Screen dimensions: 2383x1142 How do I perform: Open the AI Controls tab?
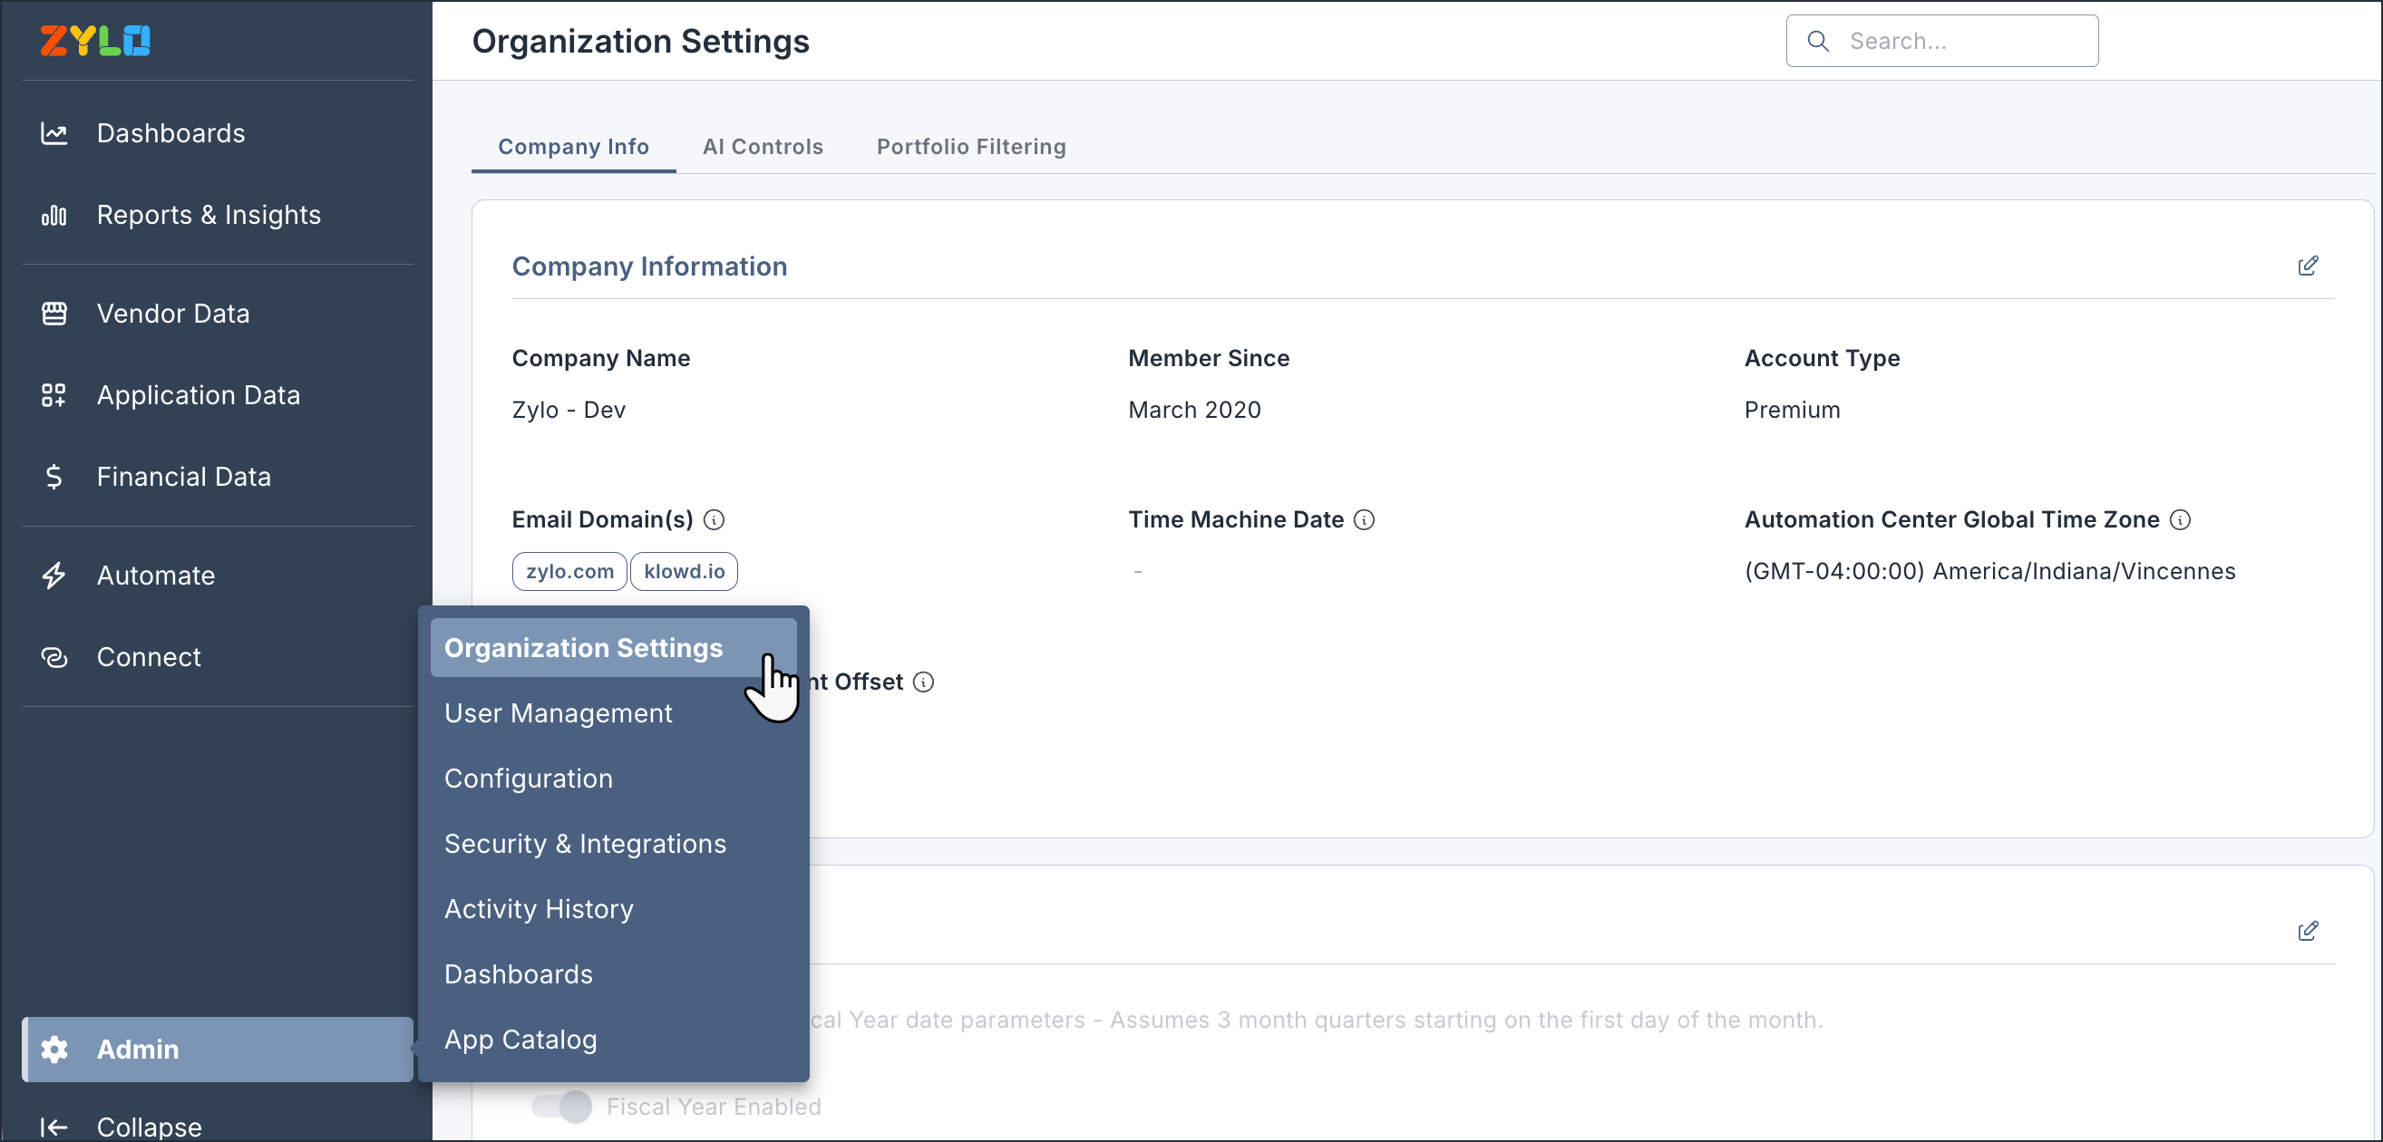(x=763, y=146)
